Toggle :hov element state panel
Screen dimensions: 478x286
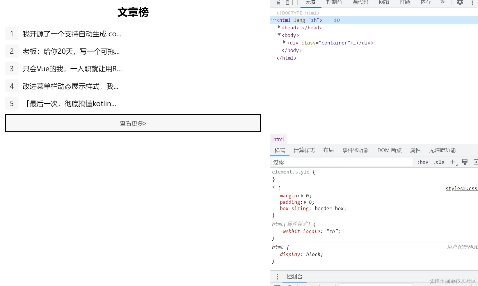tap(423, 162)
